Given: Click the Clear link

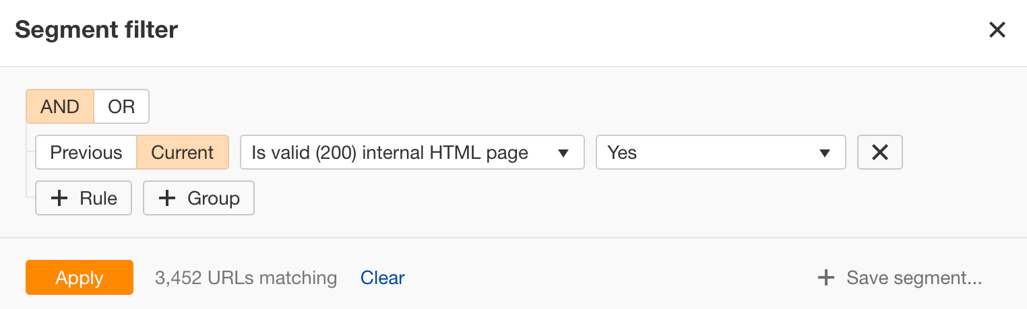Looking at the screenshot, I should [x=383, y=278].
